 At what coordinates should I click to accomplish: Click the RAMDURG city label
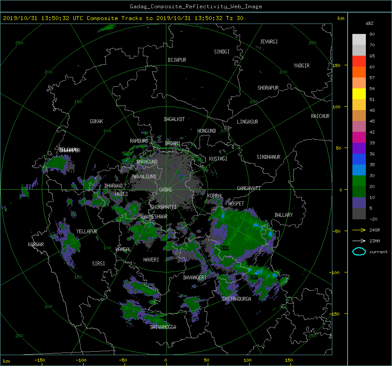coord(139,141)
